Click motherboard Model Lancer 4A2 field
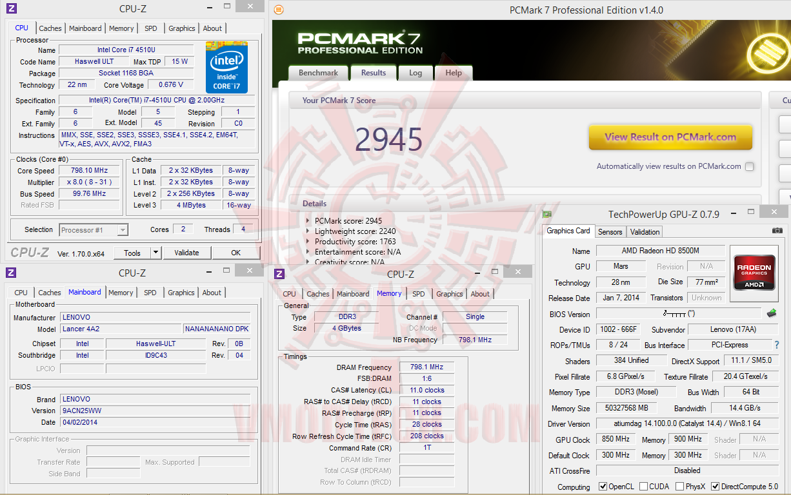The image size is (791, 495). click(x=121, y=329)
